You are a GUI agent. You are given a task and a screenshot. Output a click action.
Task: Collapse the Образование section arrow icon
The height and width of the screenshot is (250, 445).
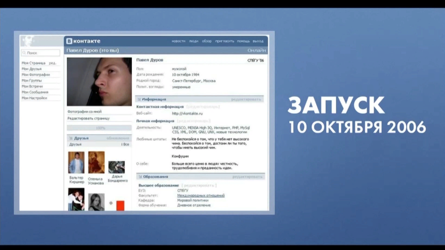click(140, 177)
